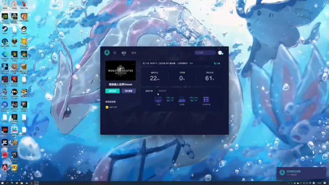Open the CapCut desktop shortcut
Image resolution: width=329 pixels, height=185 pixels.
pyautogui.click(x=5, y=143)
